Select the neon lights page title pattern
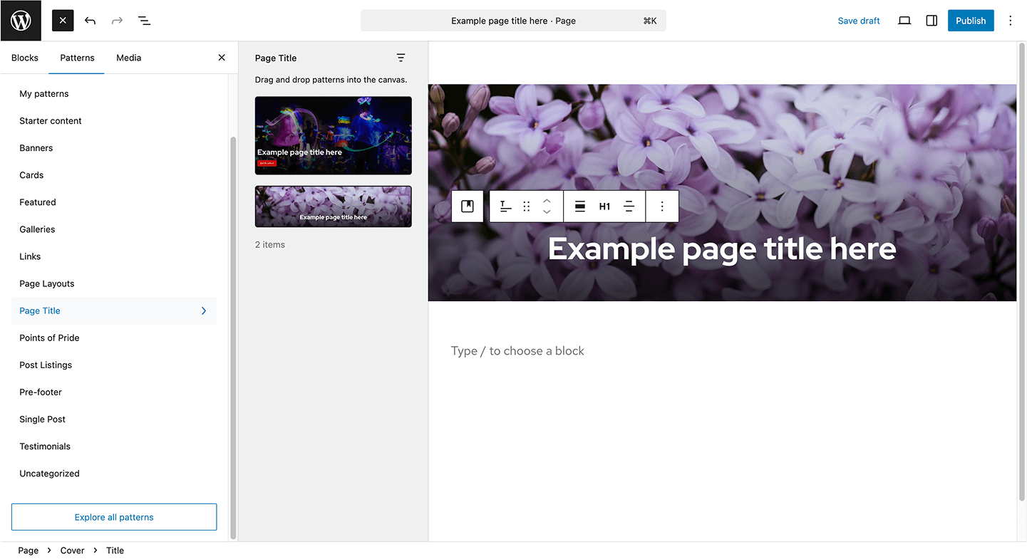 pos(333,135)
